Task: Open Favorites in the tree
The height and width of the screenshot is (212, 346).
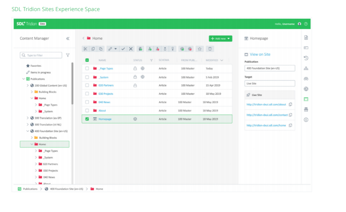Action: point(33,66)
